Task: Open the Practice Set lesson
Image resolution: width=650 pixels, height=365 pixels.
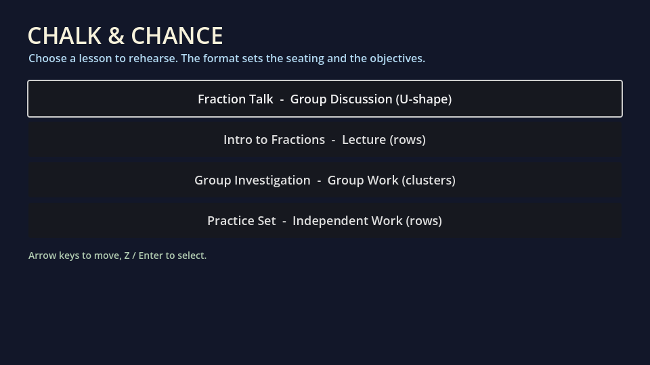Action: click(325, 220)
